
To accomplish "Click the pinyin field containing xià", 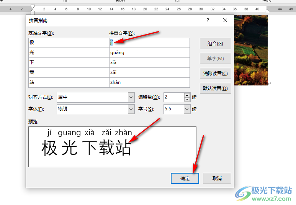I will (149, 63).
